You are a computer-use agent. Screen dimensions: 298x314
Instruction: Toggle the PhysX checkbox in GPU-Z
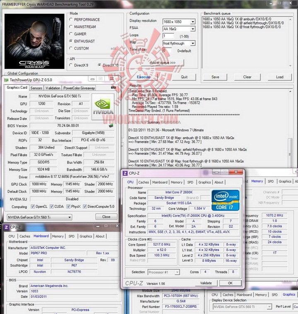tap(68, 207)
